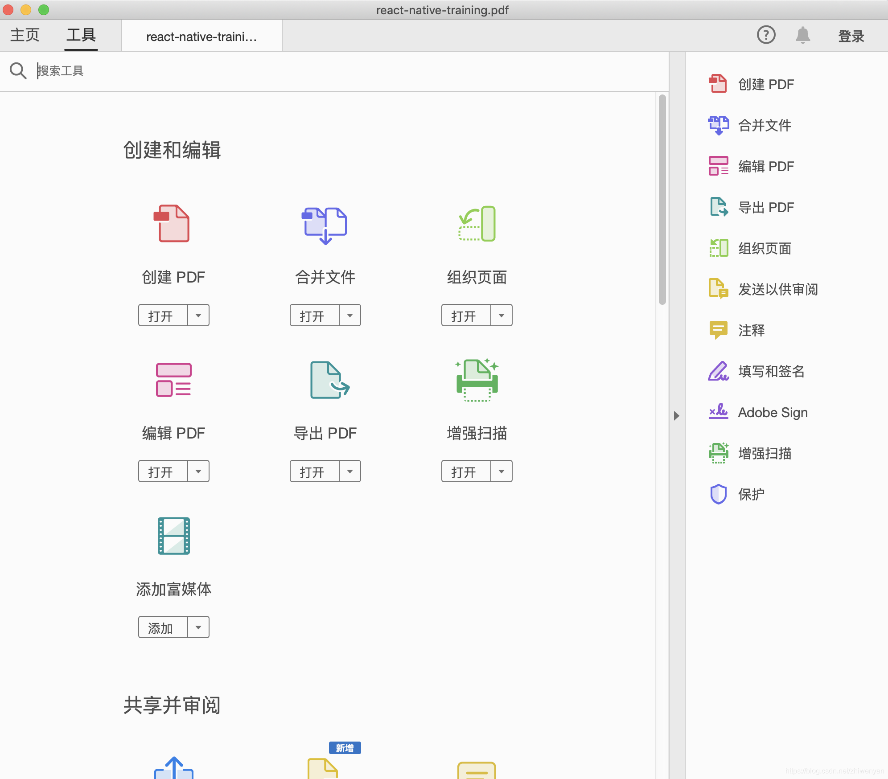The height and width of the screenshot is (779, 888).
Task: Open the 保护 shield tool in sidebar
Action: pos(737,494)
